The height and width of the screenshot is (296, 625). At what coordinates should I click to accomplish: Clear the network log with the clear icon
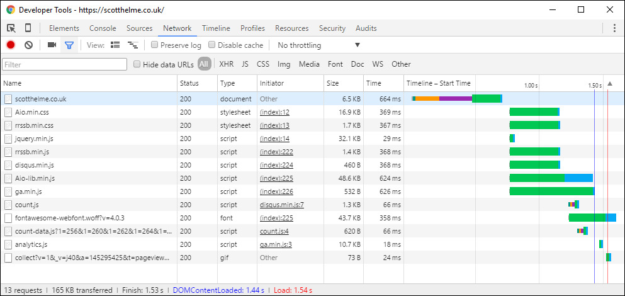tap(28, 45)
